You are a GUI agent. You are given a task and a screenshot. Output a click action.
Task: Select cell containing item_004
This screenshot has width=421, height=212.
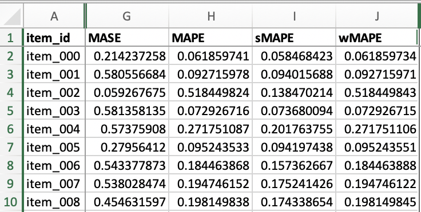tap(54, 129)
